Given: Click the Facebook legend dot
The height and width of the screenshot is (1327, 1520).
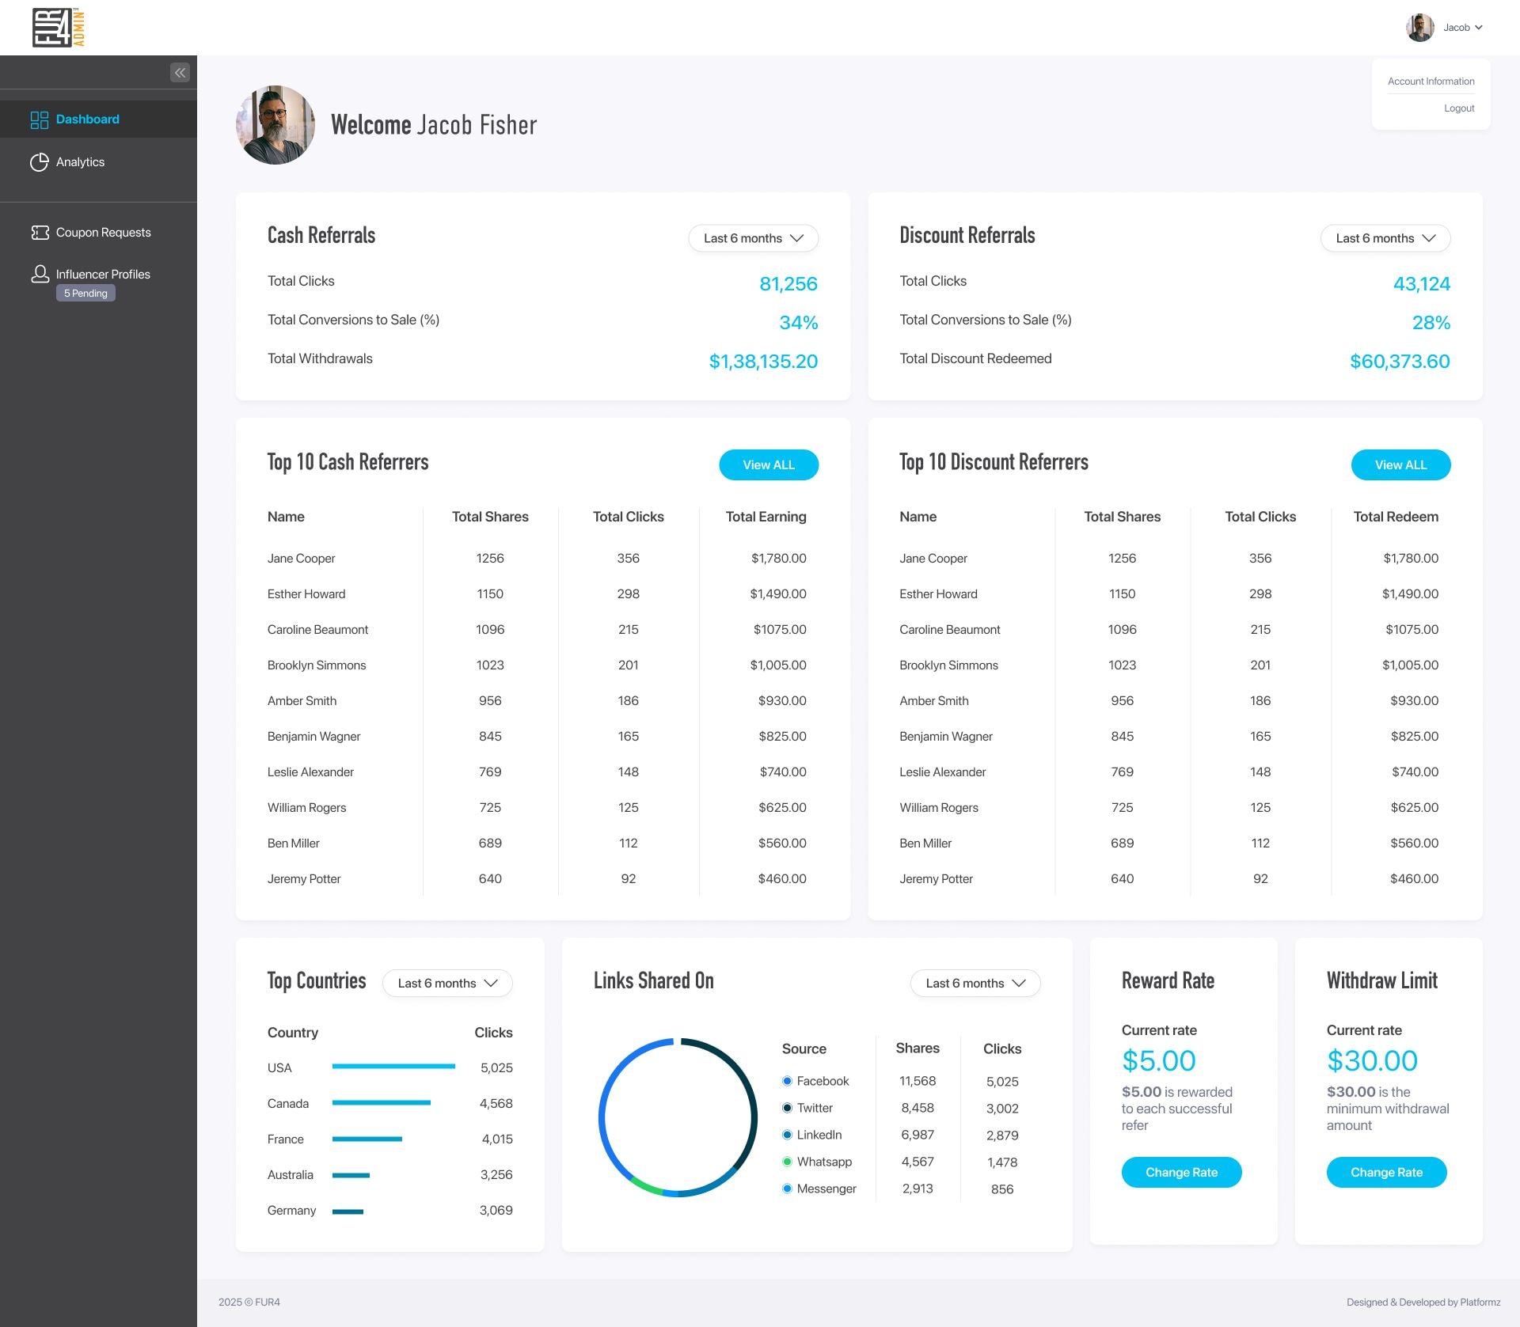Looking at the screenshot, I should coord(787,1081).
